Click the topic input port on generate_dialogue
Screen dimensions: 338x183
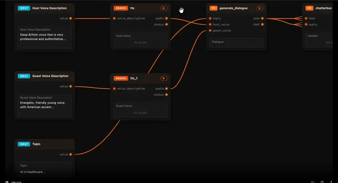[x=210, y=19]
